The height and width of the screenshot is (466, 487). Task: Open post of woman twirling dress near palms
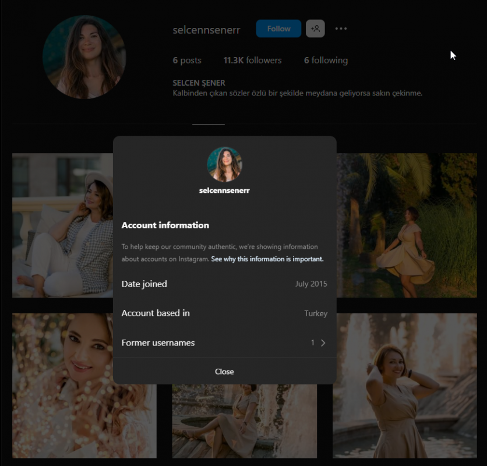407,225
